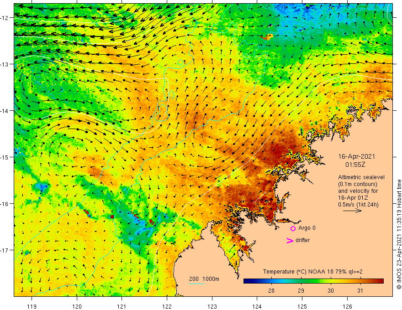
Task: Click the latitude label -17
Action: pos(5,250)
